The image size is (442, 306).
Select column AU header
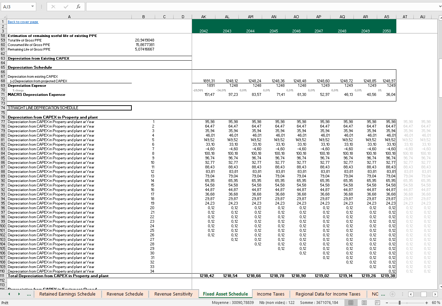click(x=422, y=17)
